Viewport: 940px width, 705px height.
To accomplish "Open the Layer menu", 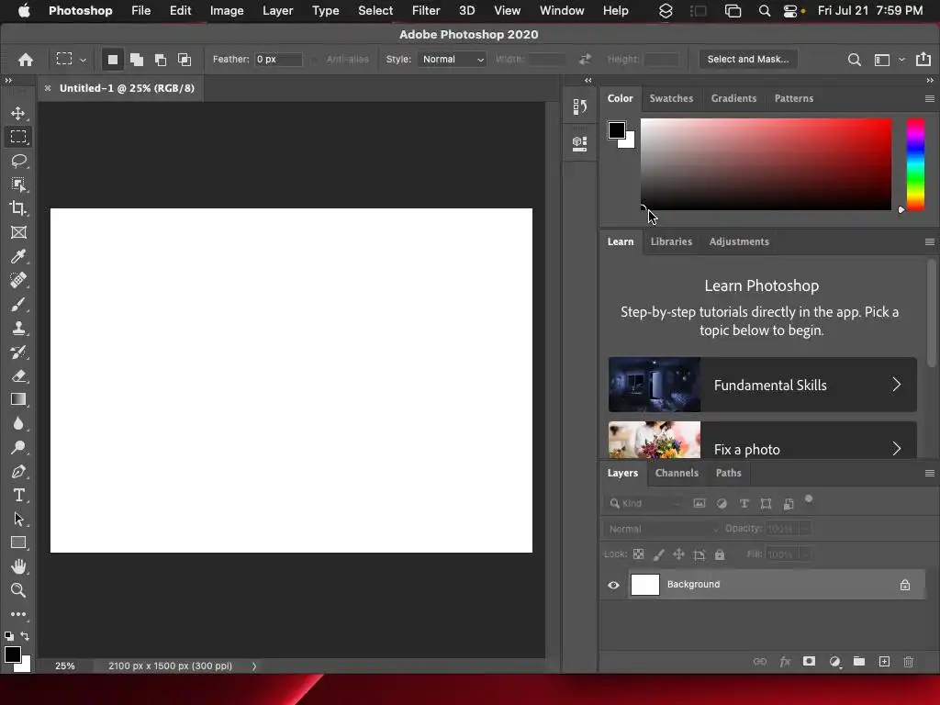I will coord(277,11).
